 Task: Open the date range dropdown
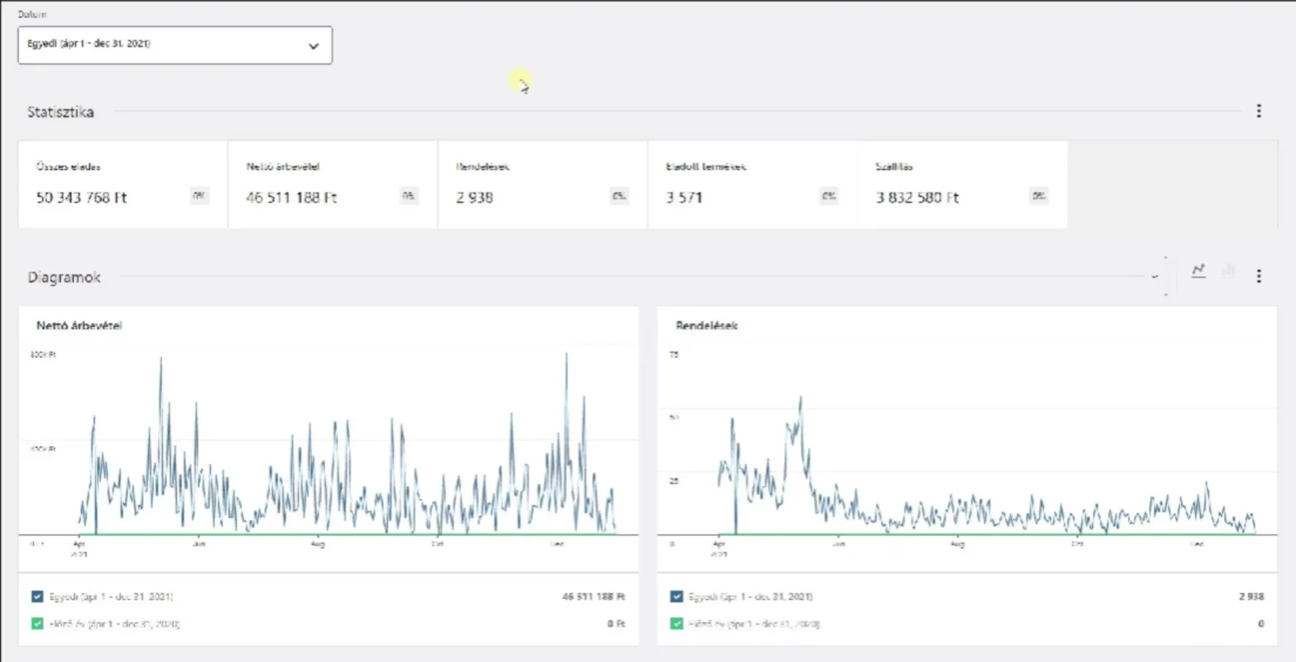point(175,45)
